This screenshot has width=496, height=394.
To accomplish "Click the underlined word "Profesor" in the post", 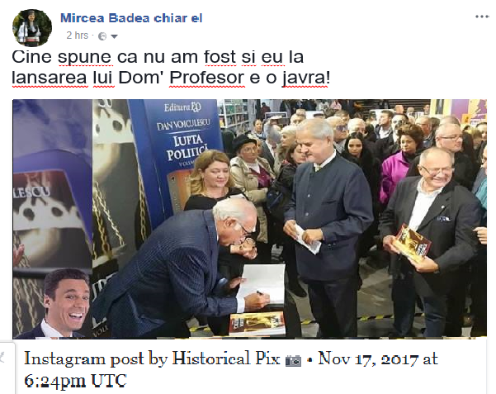I will click(207, 78).
